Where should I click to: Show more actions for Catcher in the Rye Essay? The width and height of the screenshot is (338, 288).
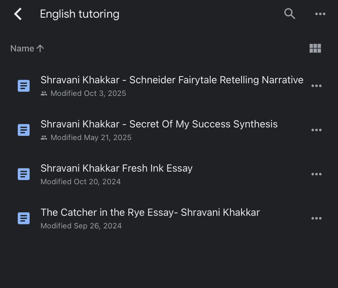point(316,218)
